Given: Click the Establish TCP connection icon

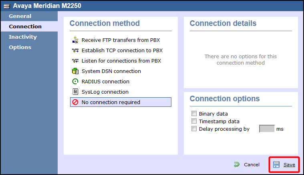Looking at the screenshot, I should (x=74, y=51).
